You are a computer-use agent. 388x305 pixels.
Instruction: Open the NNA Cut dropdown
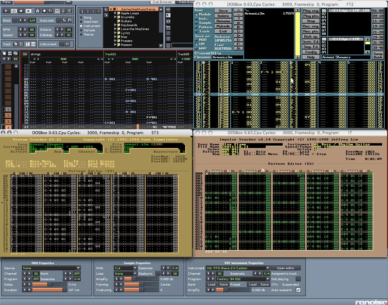coord(125,268)
